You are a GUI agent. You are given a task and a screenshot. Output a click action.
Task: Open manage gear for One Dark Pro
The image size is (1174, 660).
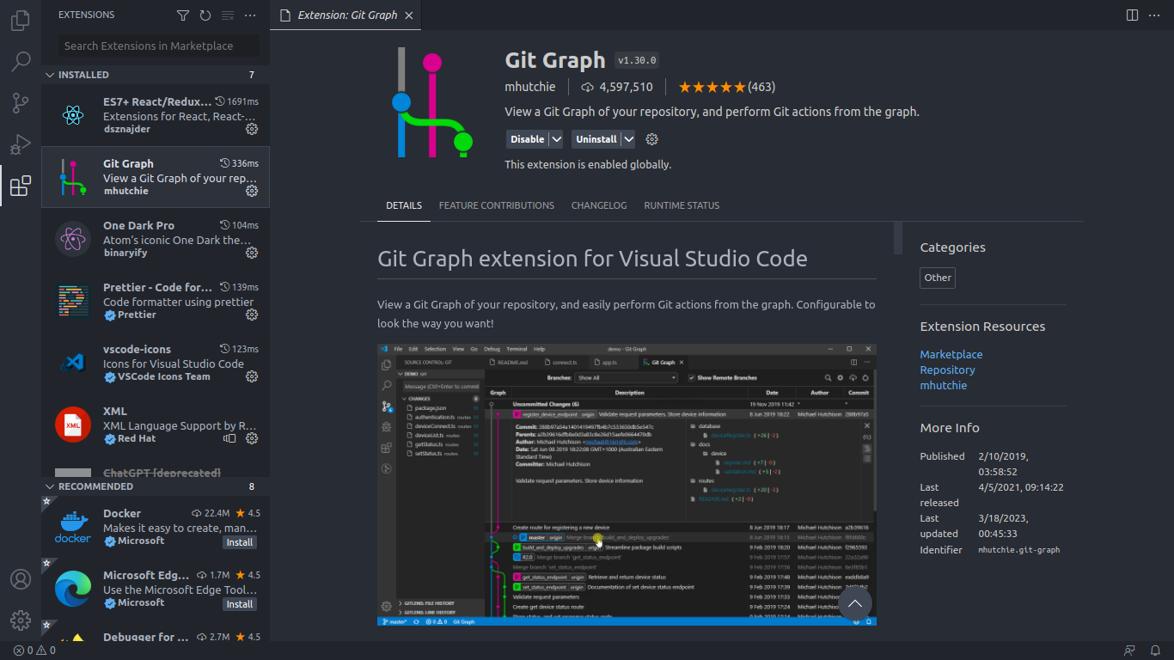(252, 253)
